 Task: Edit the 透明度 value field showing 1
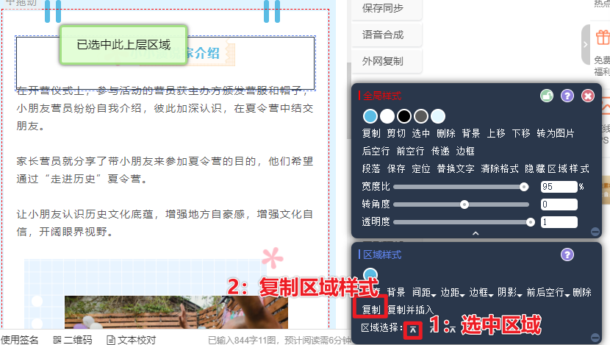click(559, 222)
